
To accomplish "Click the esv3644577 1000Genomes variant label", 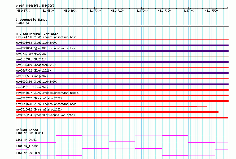I will (48, 93).
